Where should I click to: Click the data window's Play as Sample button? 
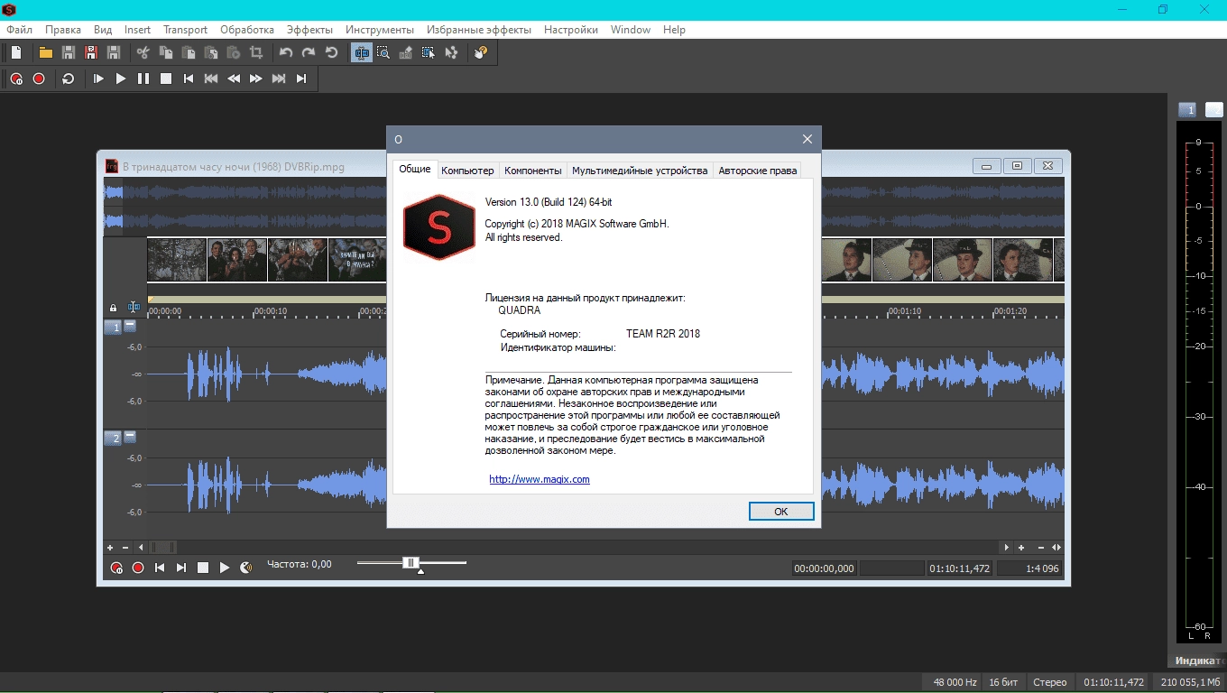click(x=246, y=568)
